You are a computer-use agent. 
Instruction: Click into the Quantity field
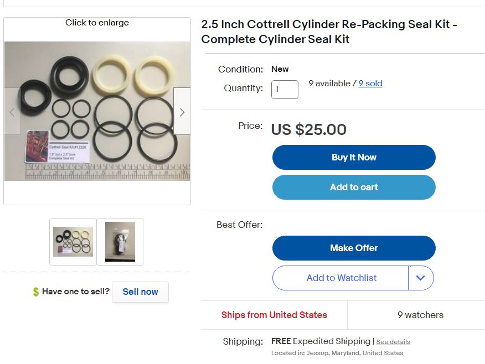click(x=285, y=89)
